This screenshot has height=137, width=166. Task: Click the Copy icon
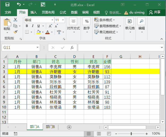pos(15,26)
